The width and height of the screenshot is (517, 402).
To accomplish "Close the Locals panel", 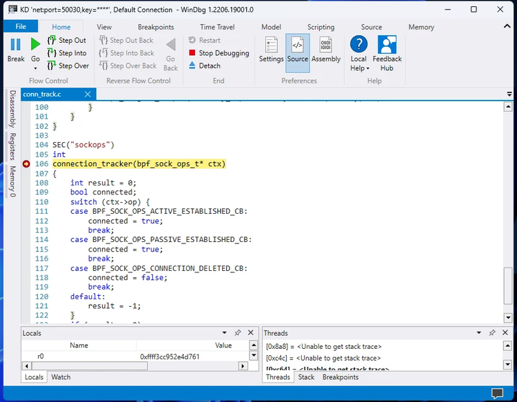I will point(251,333).
